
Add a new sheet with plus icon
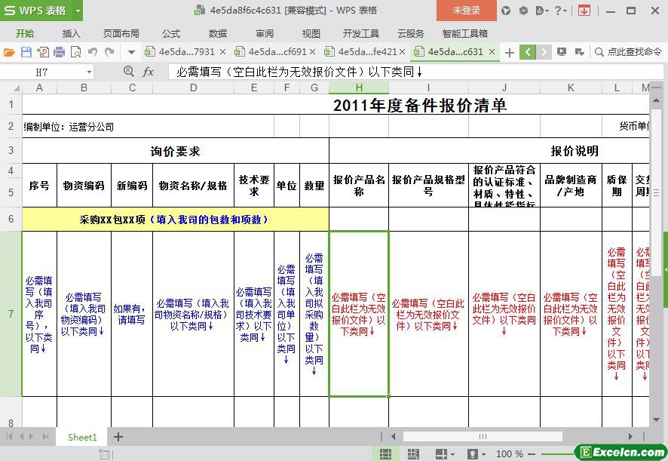click(118, 437)
